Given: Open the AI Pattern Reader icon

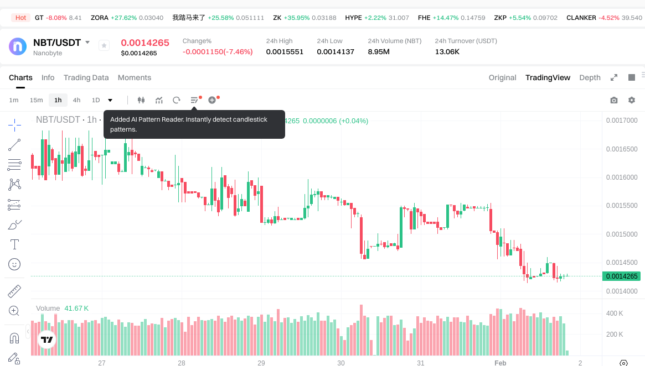Looking at the screenshot, I should 194,100.
